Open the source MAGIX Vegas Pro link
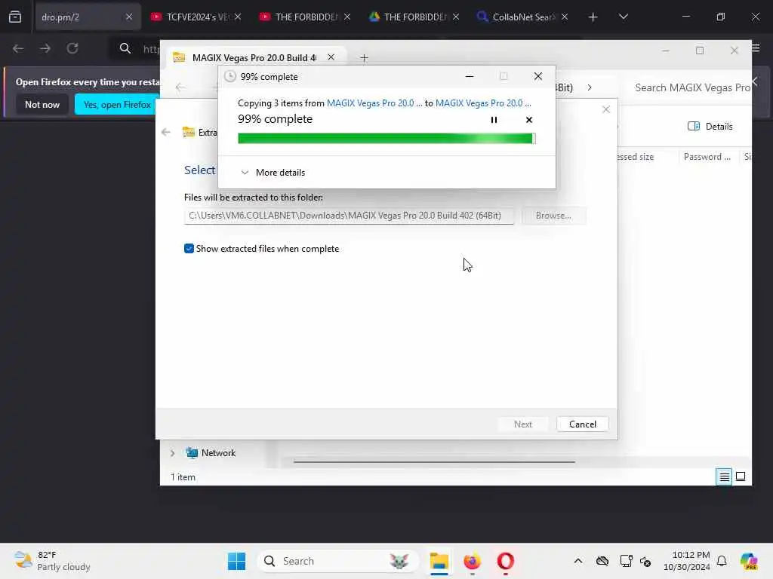This screenshot has width=773, height=579. tap(374, 103)
